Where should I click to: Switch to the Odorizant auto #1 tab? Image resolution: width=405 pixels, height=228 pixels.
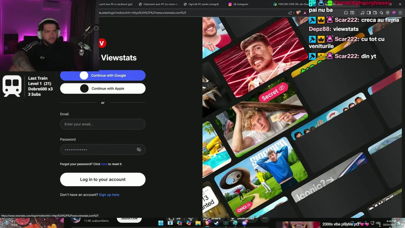pyautogui.click(x=158, y=4)
